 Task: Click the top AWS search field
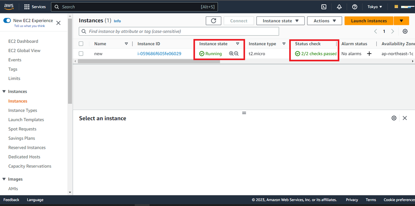134,7
